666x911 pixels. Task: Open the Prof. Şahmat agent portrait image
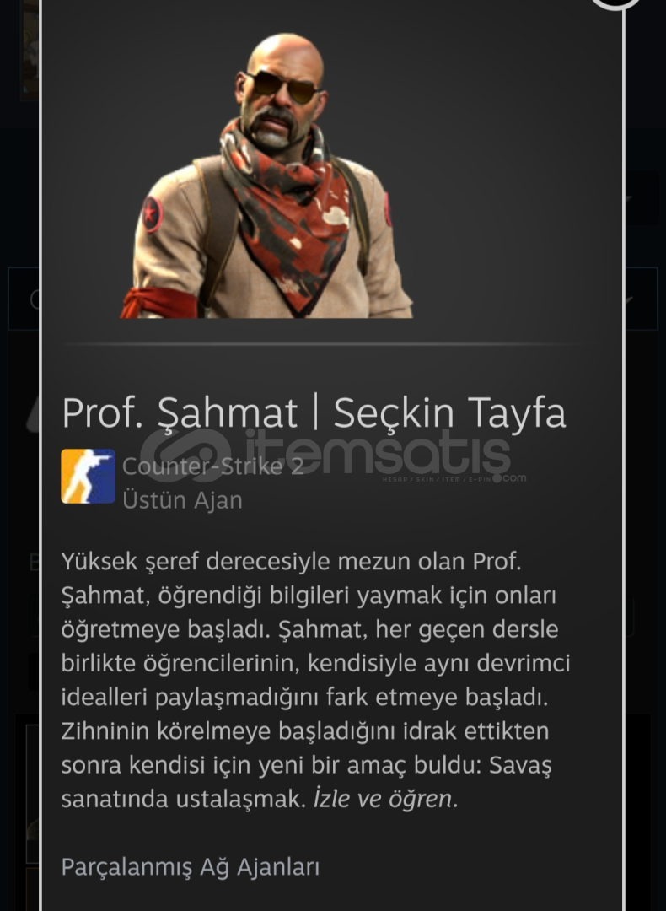(x=266, y=175)
